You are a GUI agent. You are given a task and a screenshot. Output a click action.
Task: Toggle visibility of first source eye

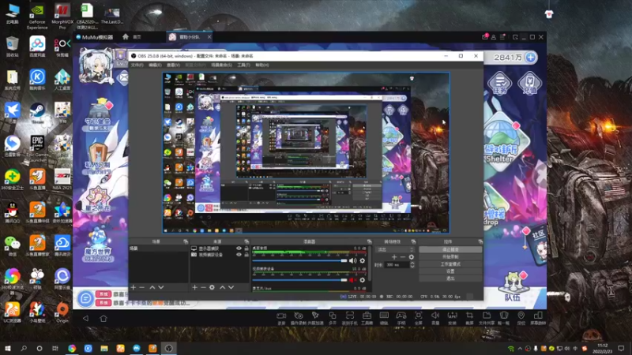pyautogui.click(x=239, y=248)
